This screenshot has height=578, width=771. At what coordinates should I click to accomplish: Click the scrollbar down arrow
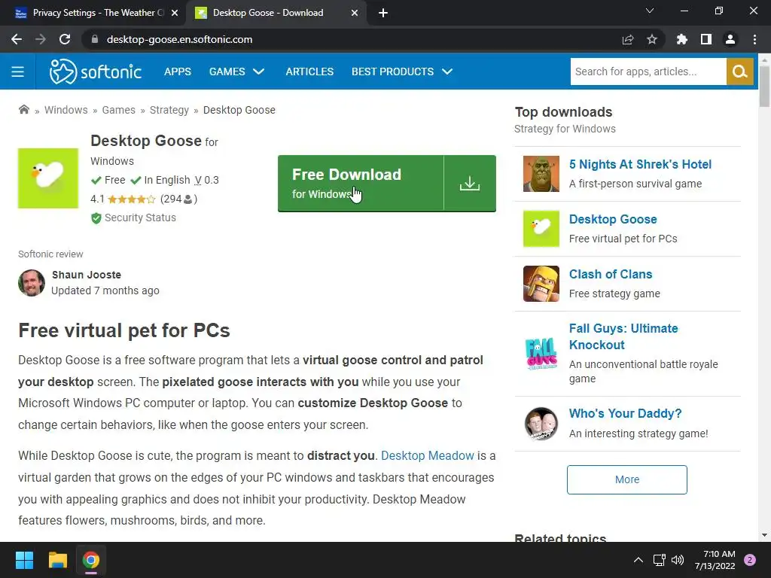point(764,535)
